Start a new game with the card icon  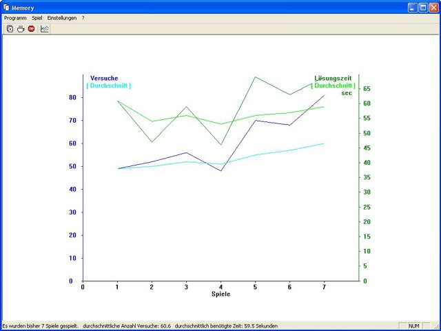click(10, 29)
